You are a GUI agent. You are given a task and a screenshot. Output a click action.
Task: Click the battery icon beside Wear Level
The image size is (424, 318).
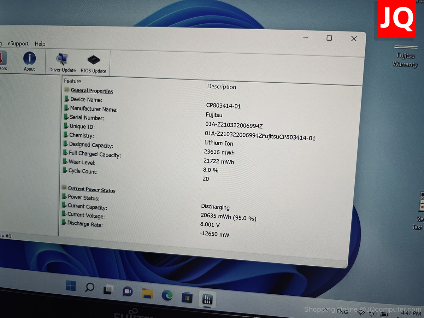point(65,161)
